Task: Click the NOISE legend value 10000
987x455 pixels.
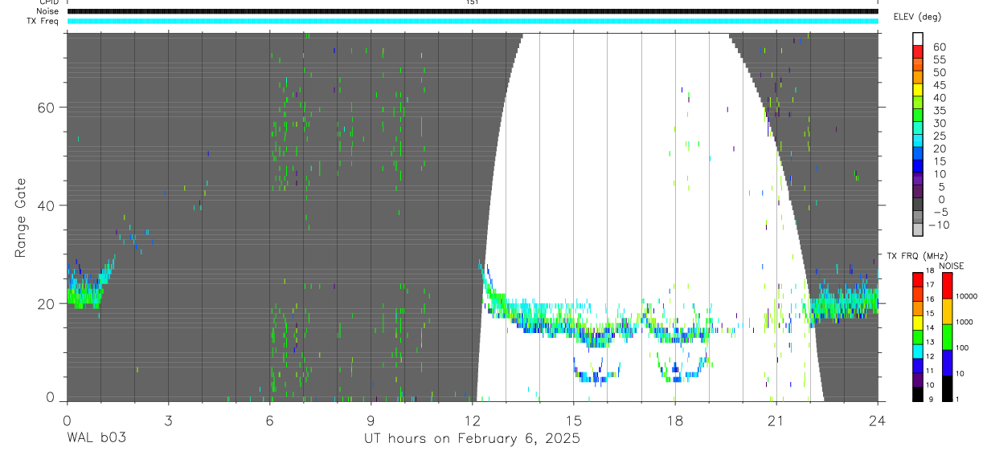Action: pyautogui.click(x=966, y=298)
